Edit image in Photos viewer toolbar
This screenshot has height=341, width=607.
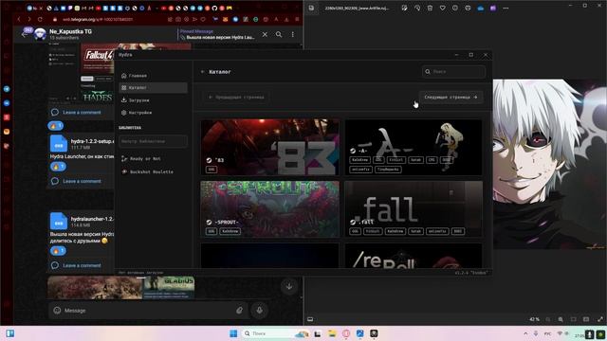pyautogui.click(x=405, y=8)
